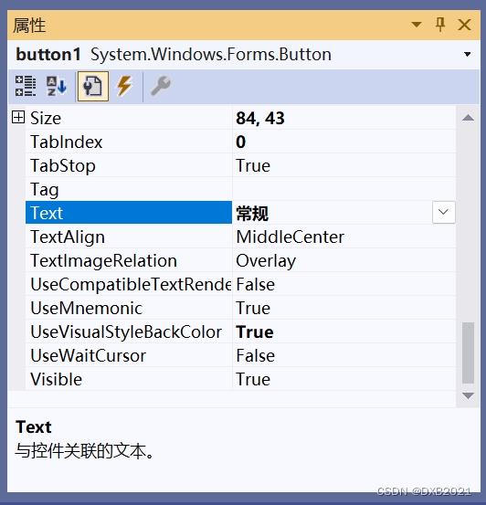486x505 pixels.
Task: Click UseWaitCursor value False
Action: pyautogui.click(x=255, y=356)
